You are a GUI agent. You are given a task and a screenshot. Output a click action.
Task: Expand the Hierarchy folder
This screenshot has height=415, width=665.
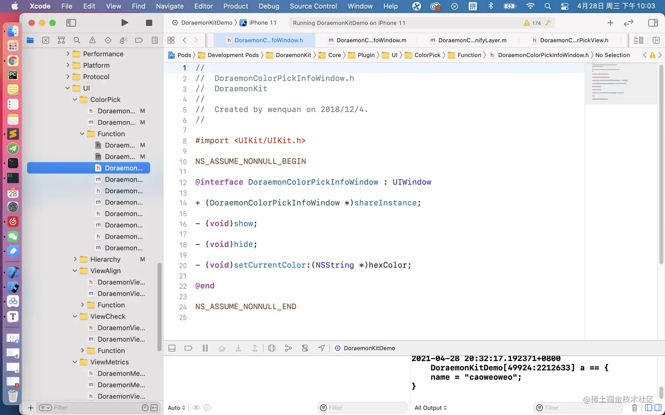[x=75, y=259]
